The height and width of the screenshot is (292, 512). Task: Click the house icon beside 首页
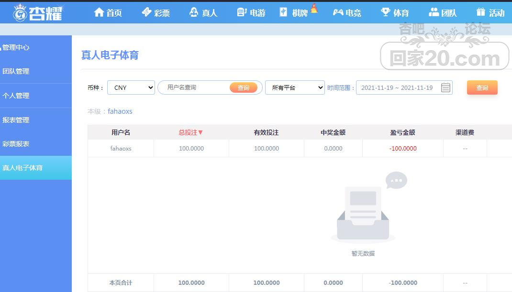coord(99,12)
